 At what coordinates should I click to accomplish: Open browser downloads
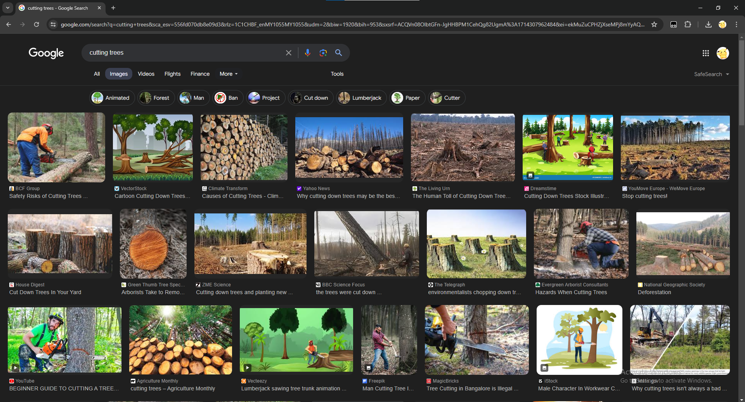tap(708, 24)
